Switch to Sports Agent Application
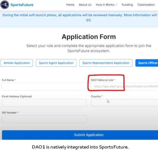 [x=56, y=63]
